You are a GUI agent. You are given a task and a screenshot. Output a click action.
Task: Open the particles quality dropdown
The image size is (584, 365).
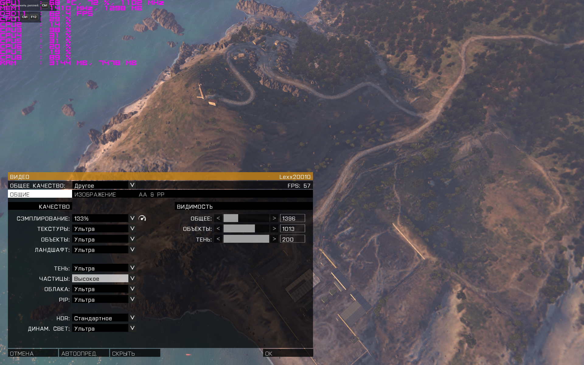[132, 278]
